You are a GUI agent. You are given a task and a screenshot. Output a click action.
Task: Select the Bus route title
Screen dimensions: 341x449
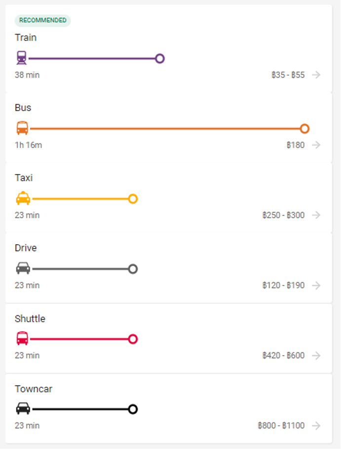coord(23,108)
